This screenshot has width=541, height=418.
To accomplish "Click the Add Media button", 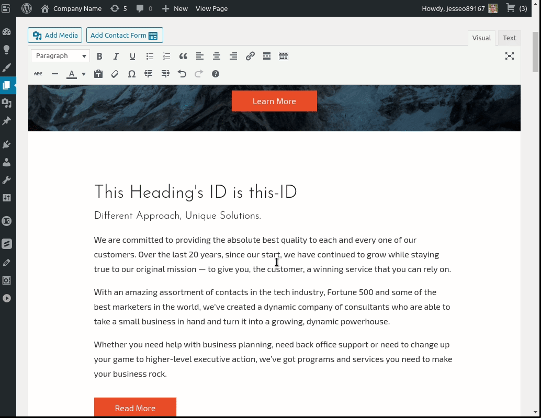I will (55, 35).
